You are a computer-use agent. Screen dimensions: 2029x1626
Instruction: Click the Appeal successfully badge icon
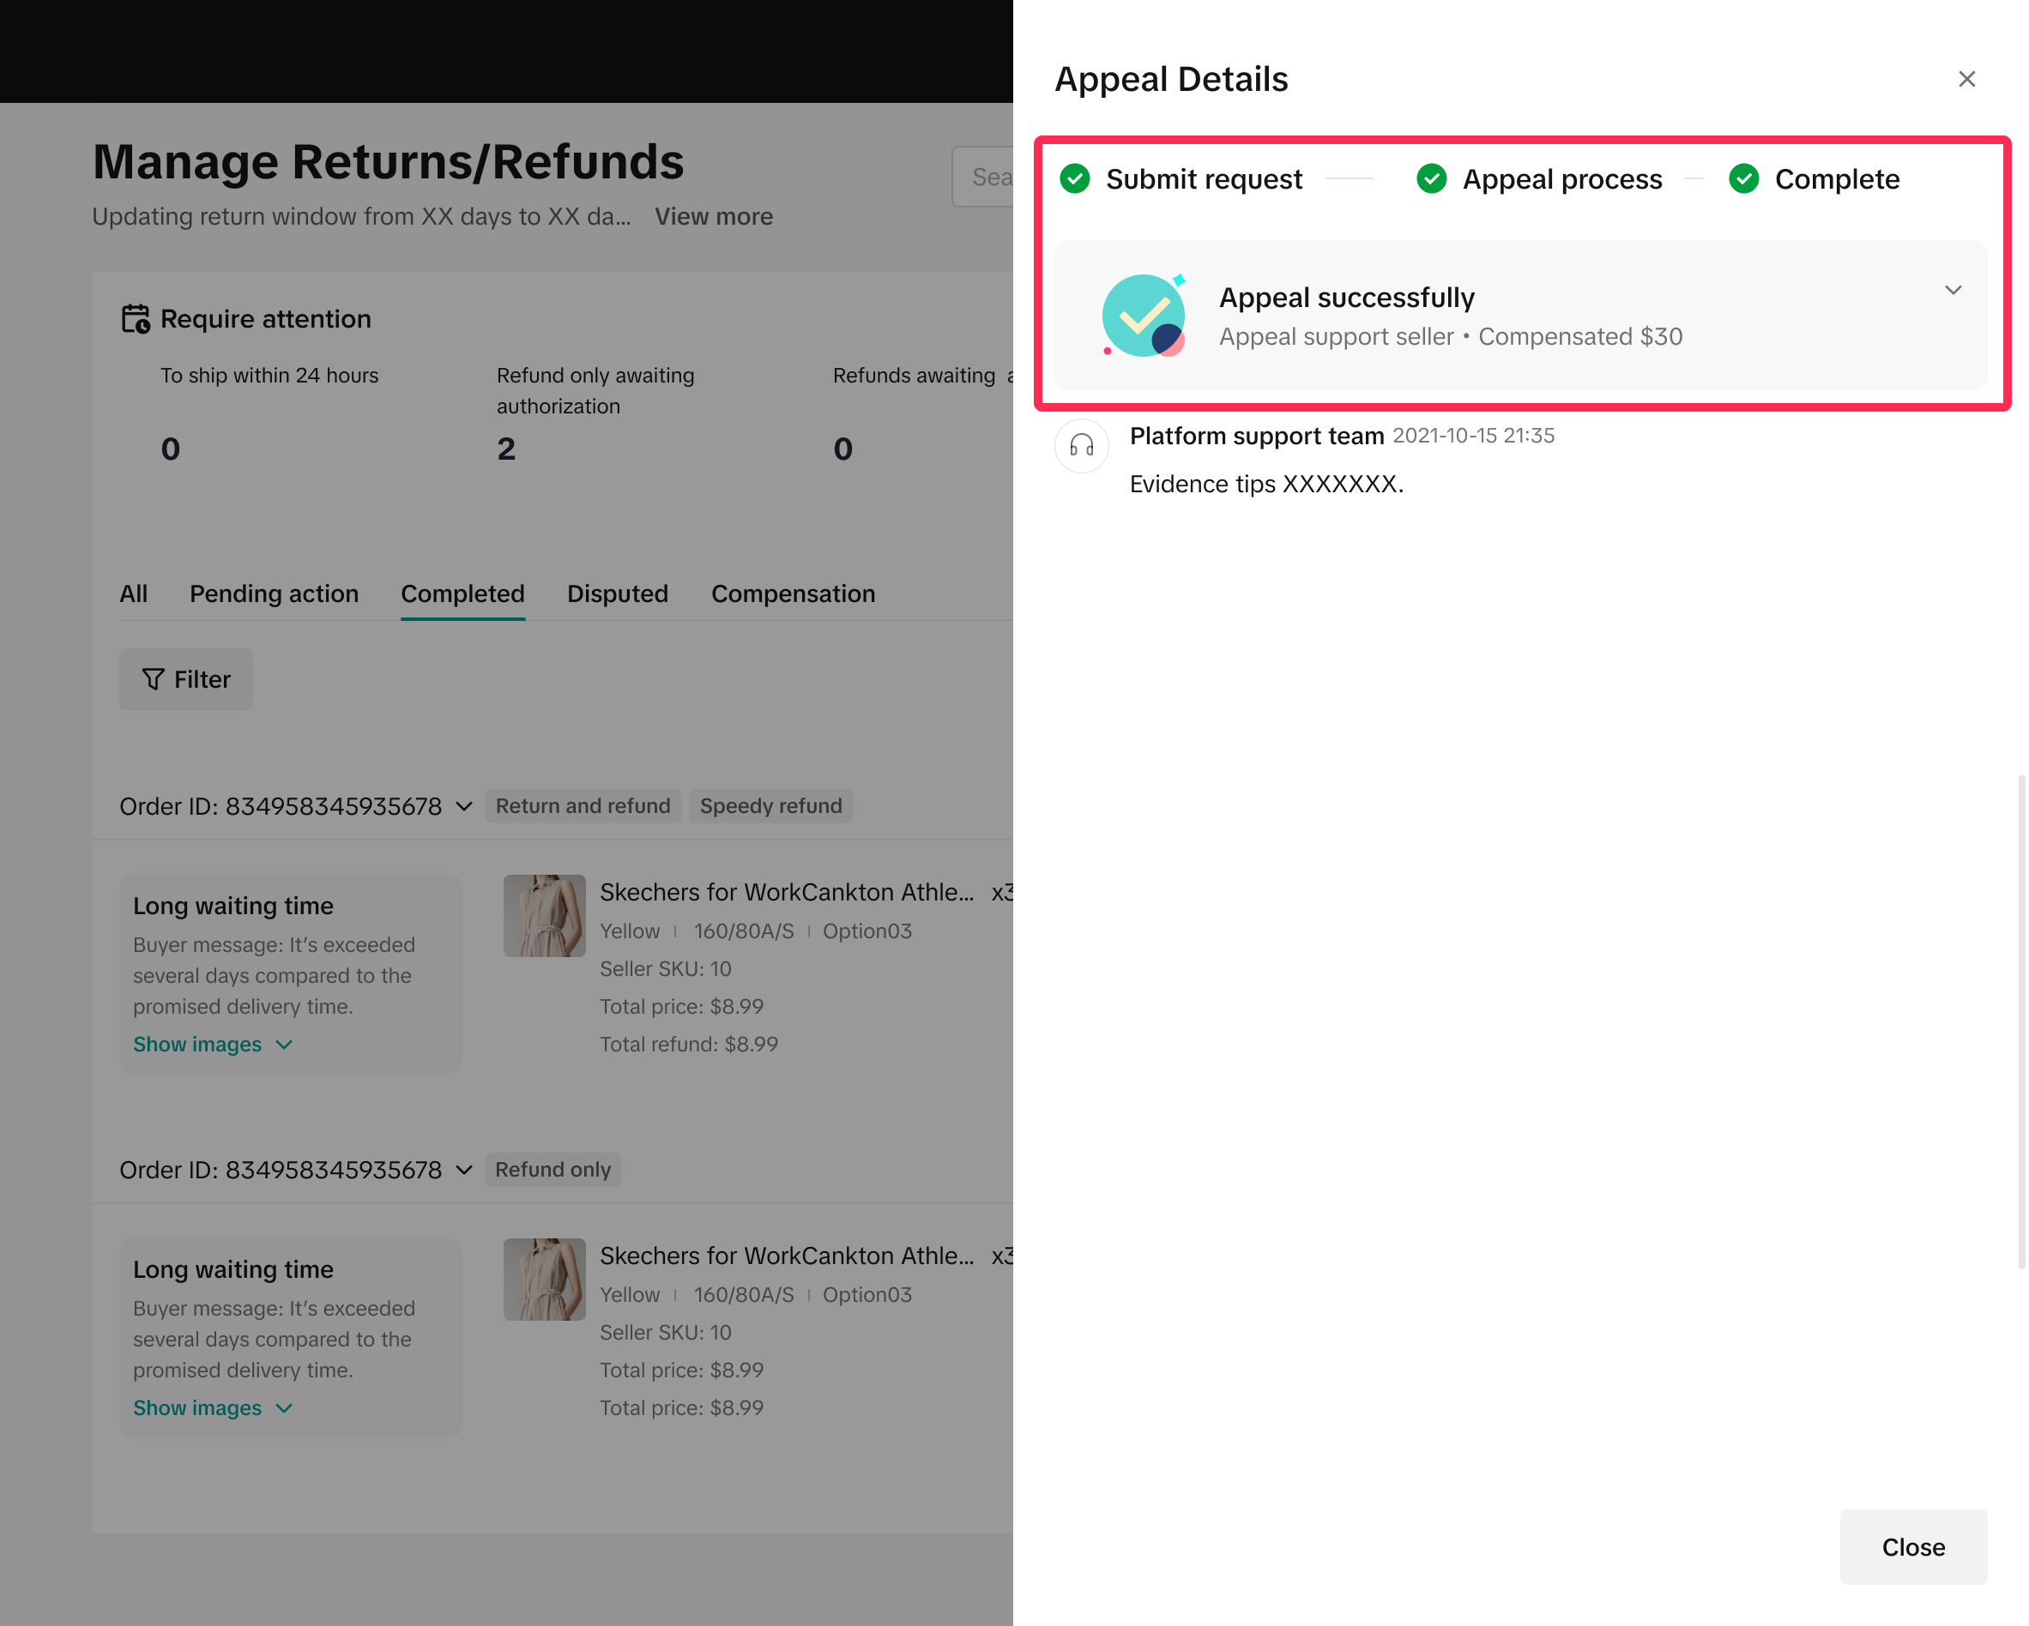point(1144,316)
